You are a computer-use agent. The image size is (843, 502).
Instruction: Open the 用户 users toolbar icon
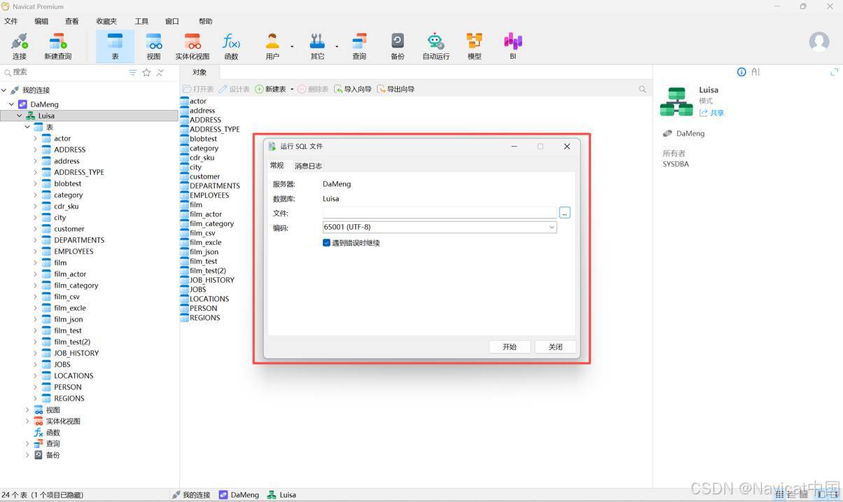click(x=272, y=46)
